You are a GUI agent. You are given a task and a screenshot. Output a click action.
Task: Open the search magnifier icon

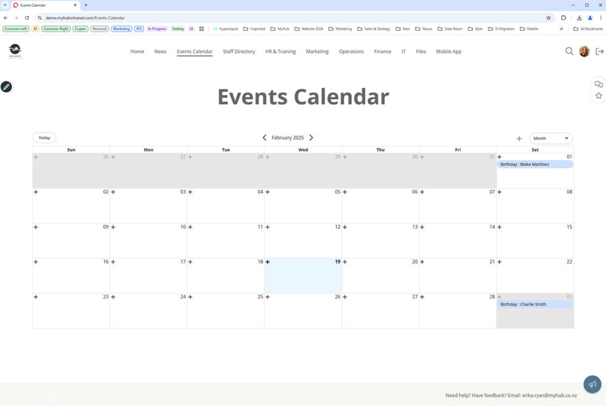(x=569, y=51)
